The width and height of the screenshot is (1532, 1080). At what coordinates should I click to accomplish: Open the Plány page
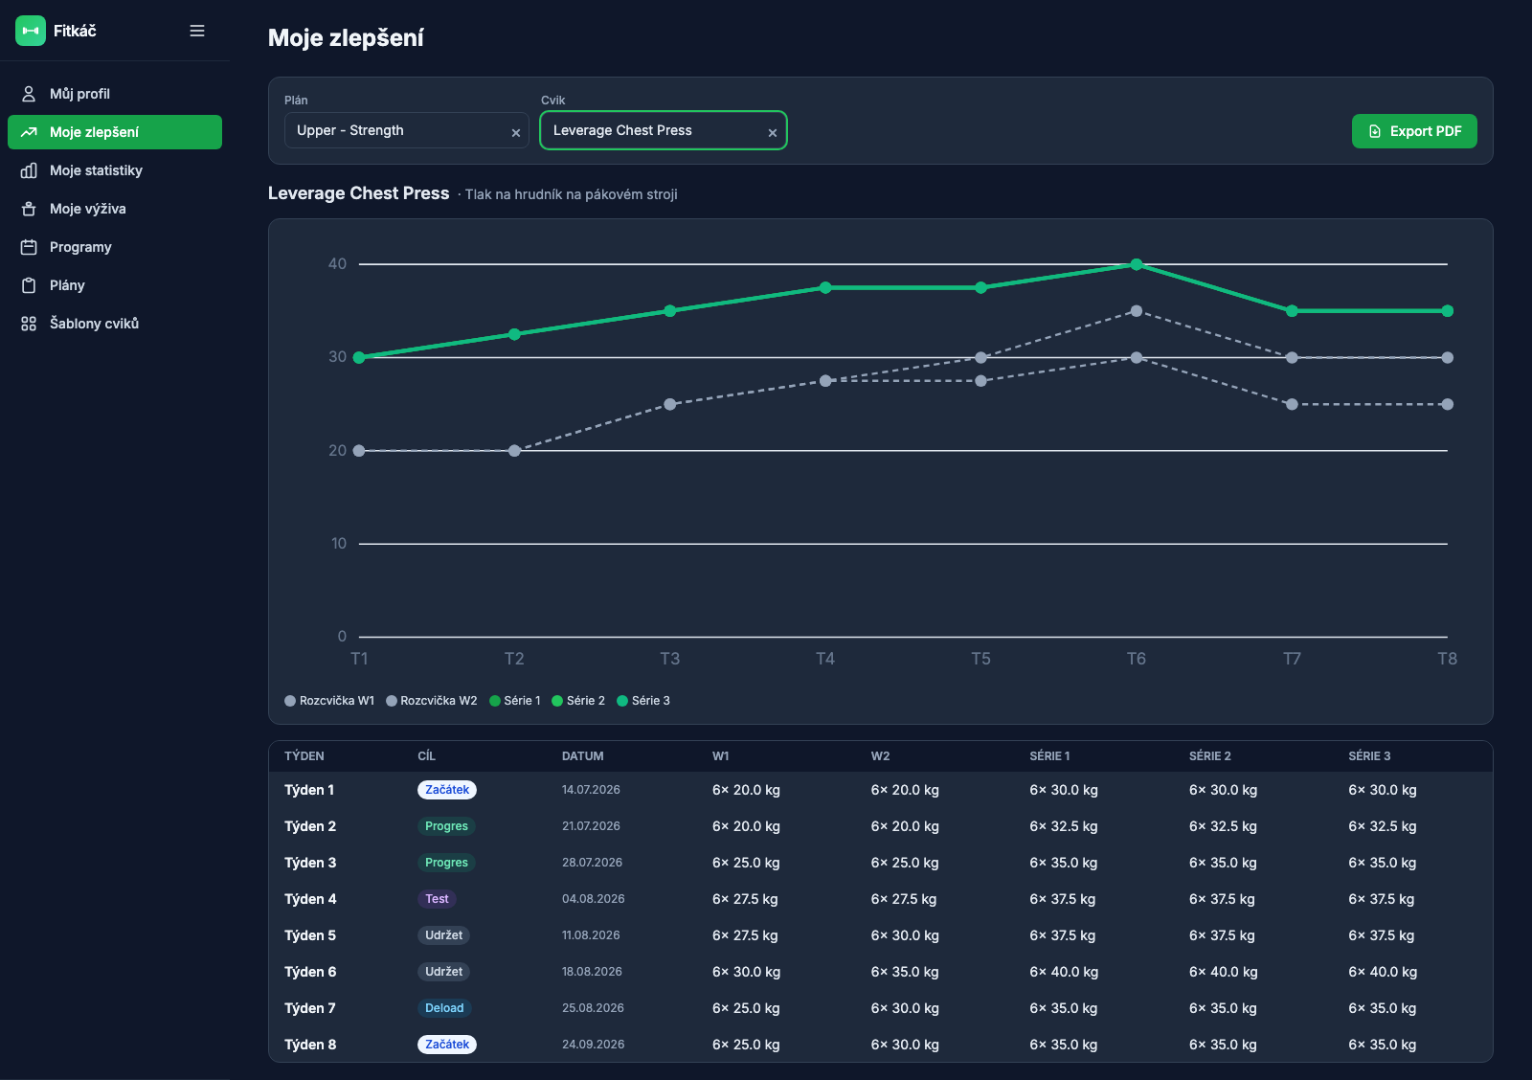(x=115, y=285)
